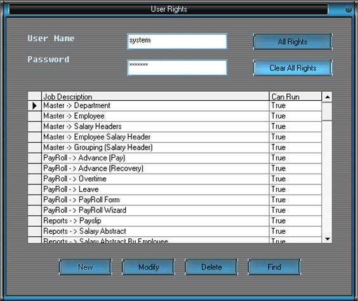Focus the Password input field
Screen dimensions: 358x301
point(177,67)
